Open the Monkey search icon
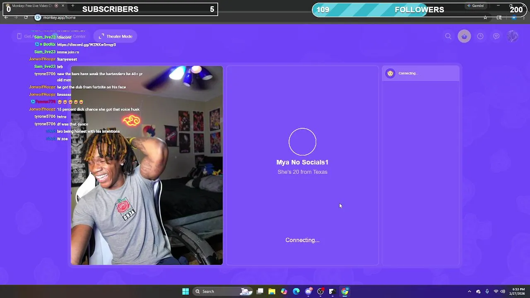 pyautogui.click(x=448, y=36)
